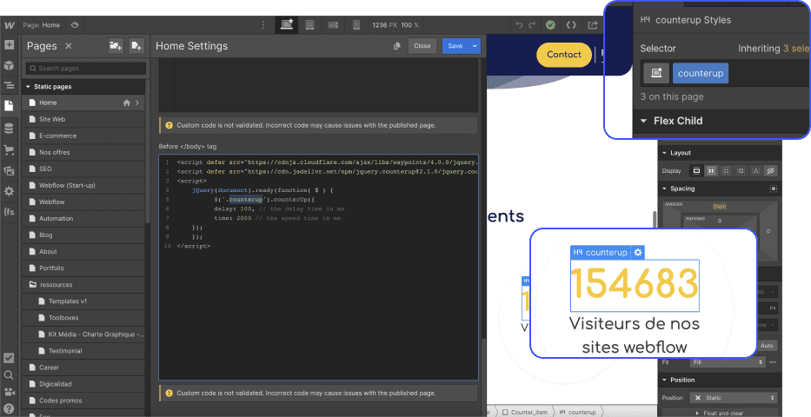The height and width of the screenshot is (417, 811).
Task: Duplicate page settings icon
Action: tap(396, 46)
